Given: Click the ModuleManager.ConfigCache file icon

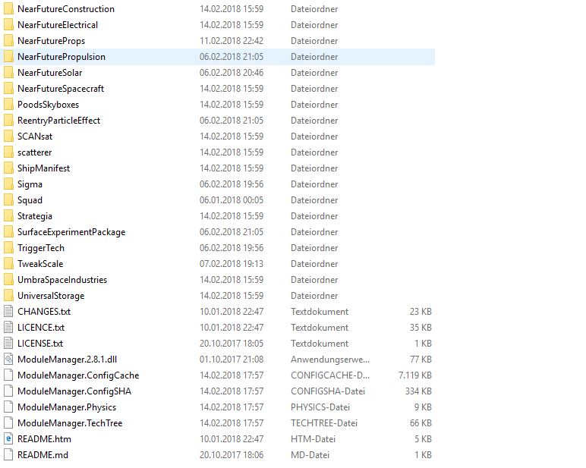Looking at the screenshot, I should tap(8, 375).
